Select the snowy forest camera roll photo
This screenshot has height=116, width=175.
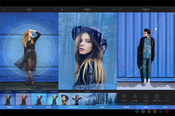101,99
